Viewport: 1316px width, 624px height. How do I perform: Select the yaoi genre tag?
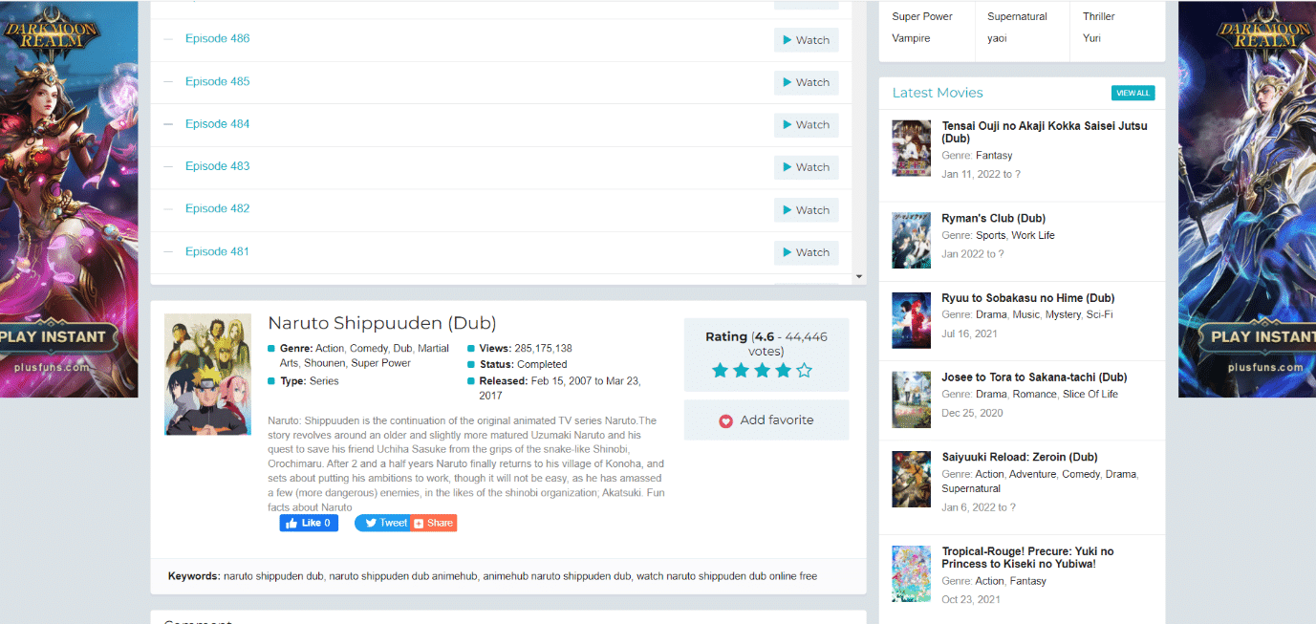[x=997, y=38]
